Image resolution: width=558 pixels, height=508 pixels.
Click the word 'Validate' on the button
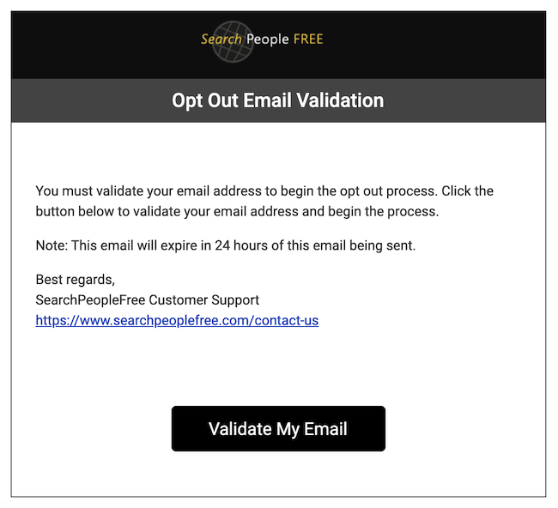(x=240, y=429)
